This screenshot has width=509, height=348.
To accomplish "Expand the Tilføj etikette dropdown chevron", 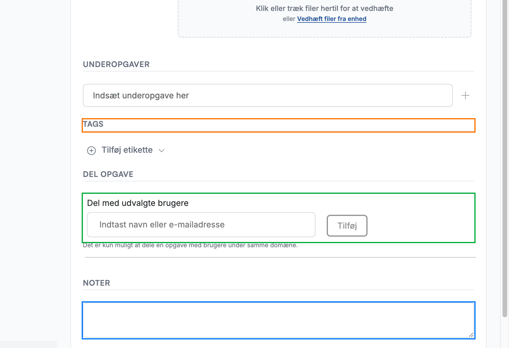I will tap(162, 151).
